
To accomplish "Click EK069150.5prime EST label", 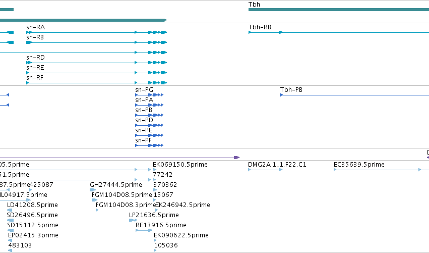I will point(180,165).
